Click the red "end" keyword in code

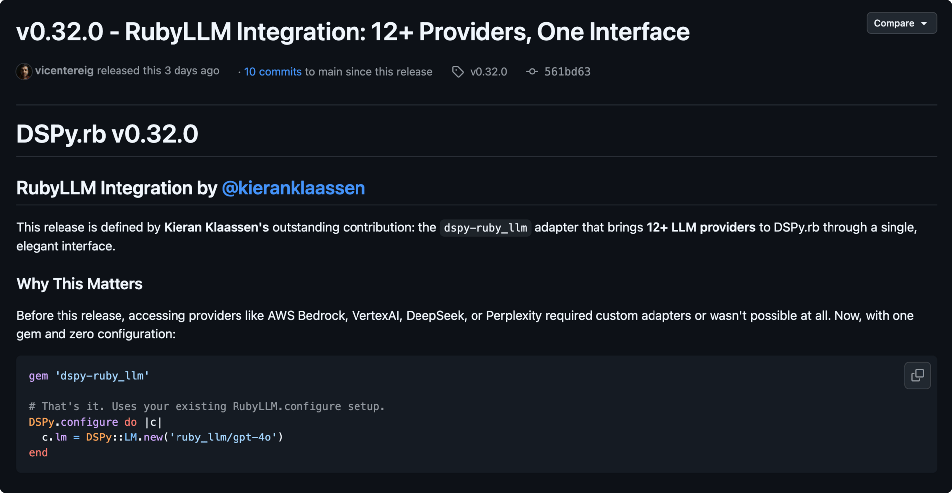[x=38, y=453]
